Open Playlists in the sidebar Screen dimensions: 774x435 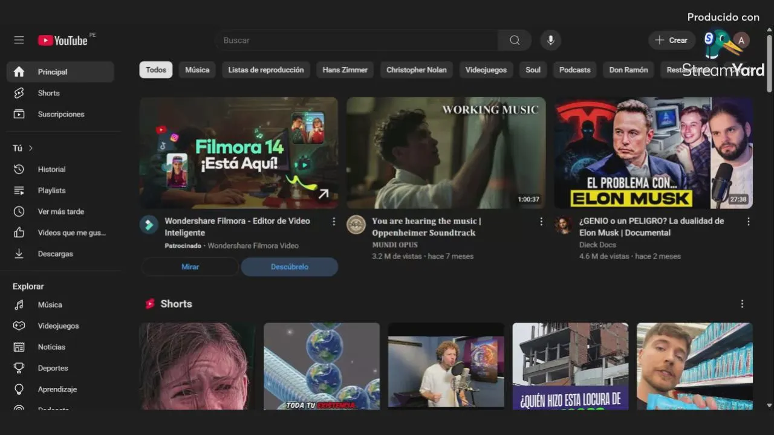pyautogui.click(x=60, y=190)
